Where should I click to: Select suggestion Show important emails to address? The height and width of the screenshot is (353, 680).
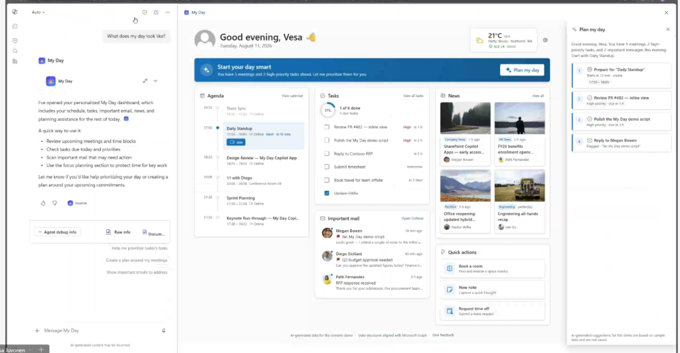(x=137, y=273)
